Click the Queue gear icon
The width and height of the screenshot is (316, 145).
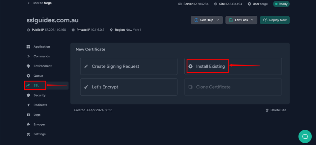[x=28, y=76]
